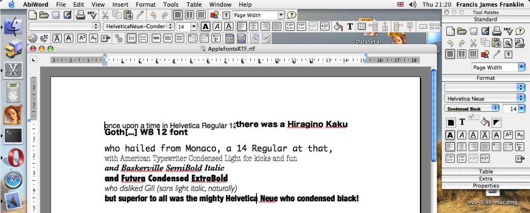Click the Format section header in Tool Palette

coord(486,78)
